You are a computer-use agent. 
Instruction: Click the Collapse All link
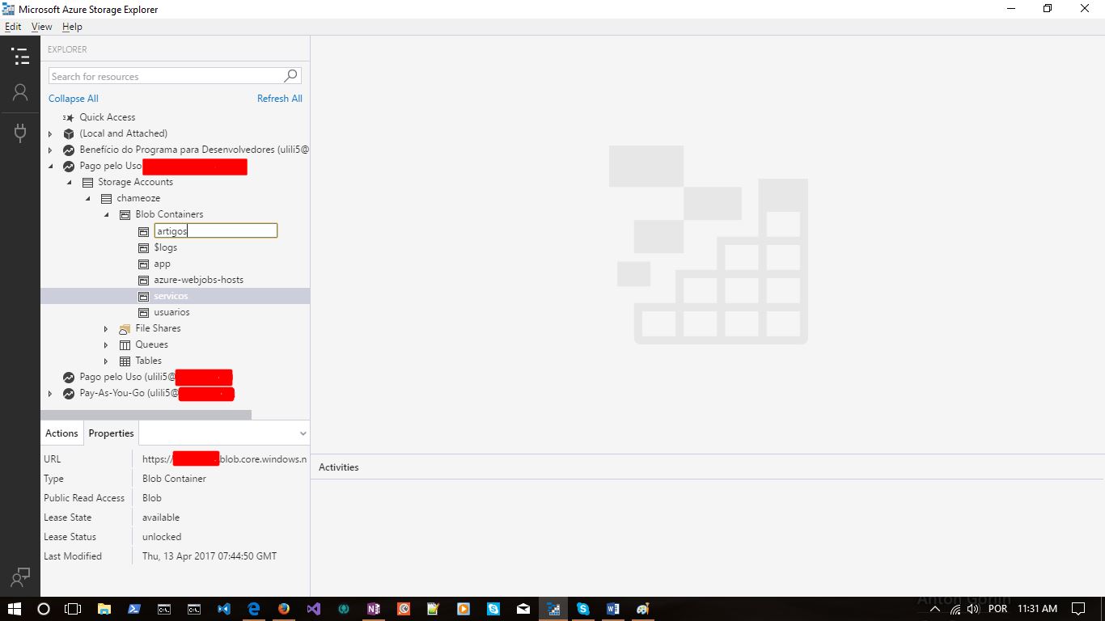74,99
